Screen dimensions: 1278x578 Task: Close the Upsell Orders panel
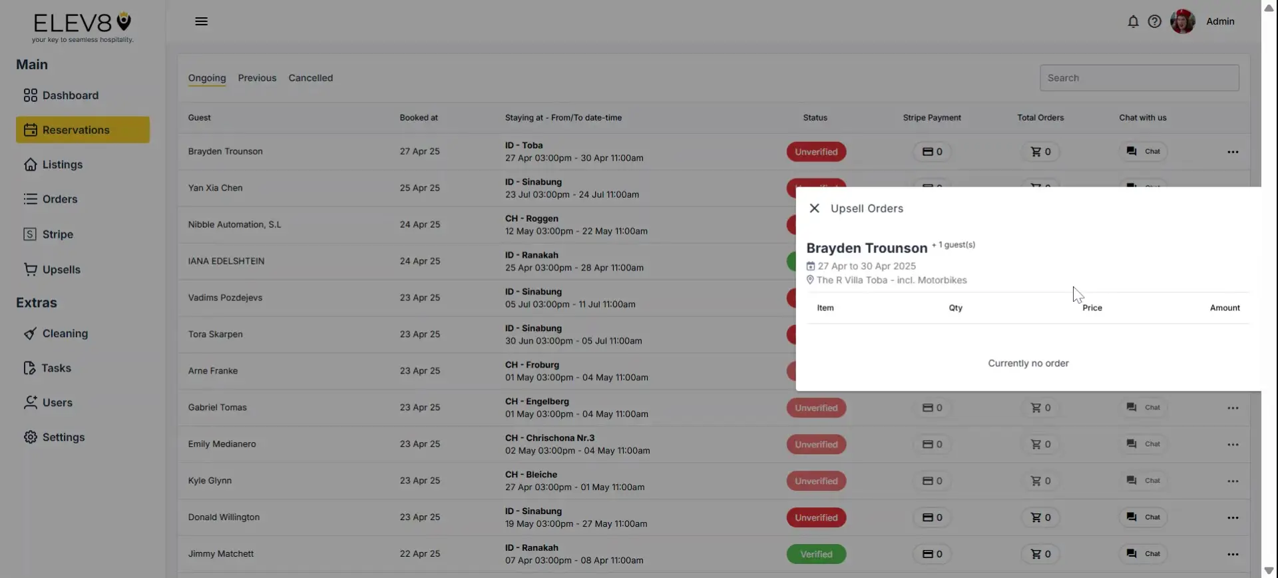(x=814, y=208)
